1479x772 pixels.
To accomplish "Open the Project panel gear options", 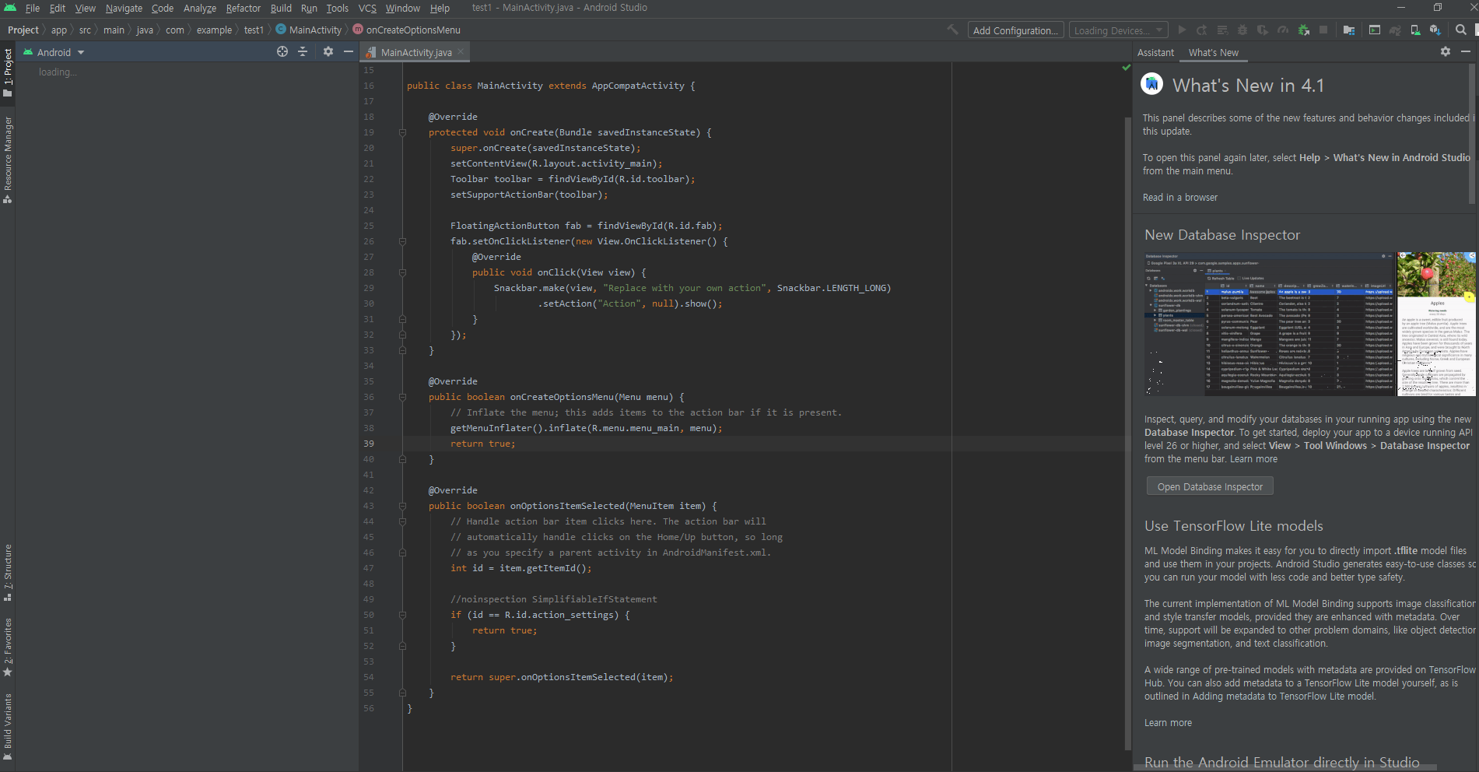I will tap(328, 51).
